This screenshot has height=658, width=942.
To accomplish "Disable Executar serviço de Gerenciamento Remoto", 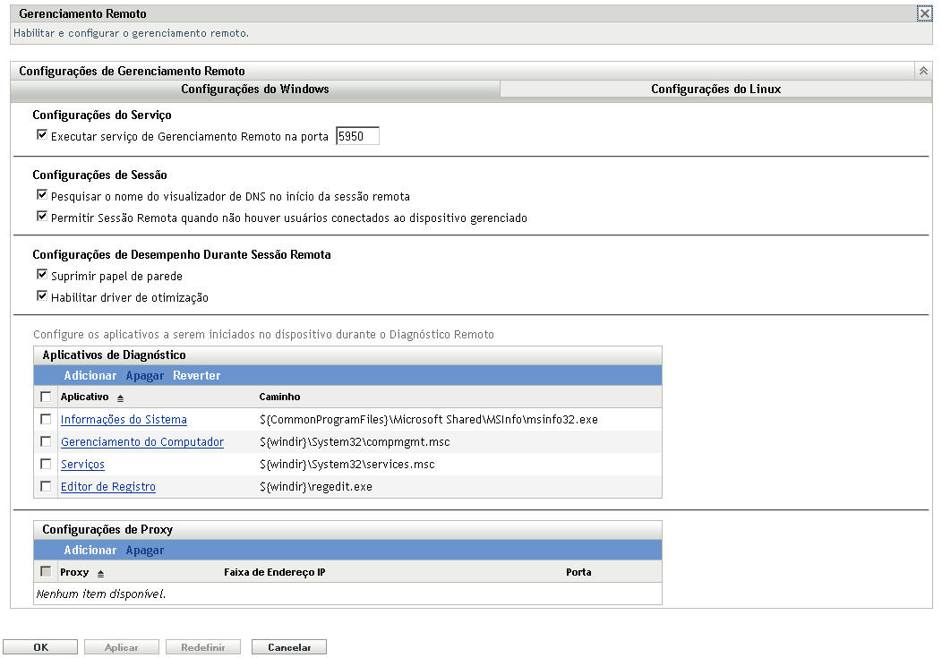I will point(41,134).
